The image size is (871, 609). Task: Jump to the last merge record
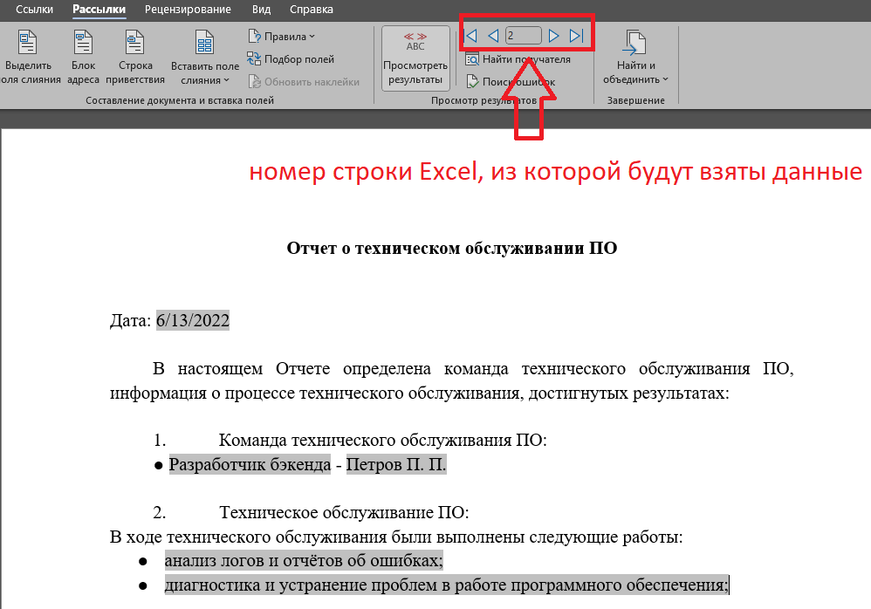pos(575,35)
